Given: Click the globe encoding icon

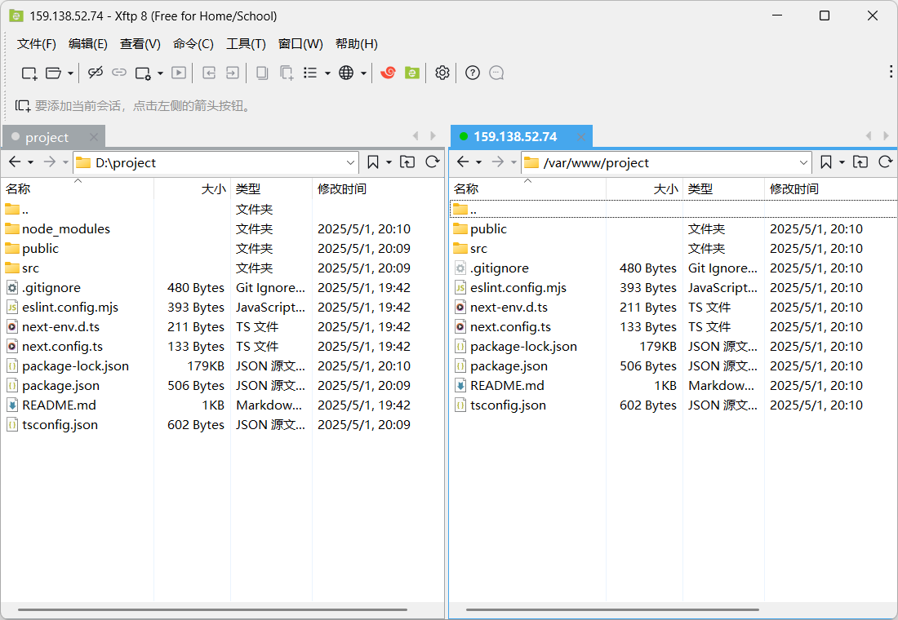Looking at the screenshot, I should pyautogui.click(x=346, y=73).
